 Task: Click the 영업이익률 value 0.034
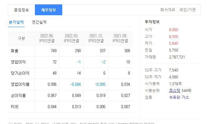pyautogui.click(x=125, y=84)
